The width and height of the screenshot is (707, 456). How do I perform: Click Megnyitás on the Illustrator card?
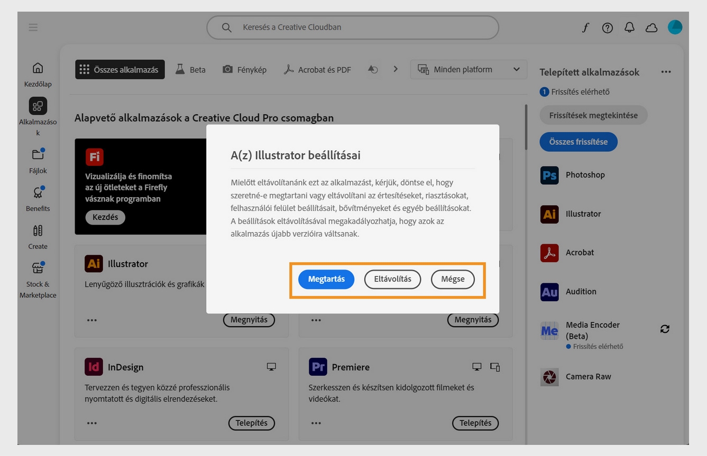[249, 320]
